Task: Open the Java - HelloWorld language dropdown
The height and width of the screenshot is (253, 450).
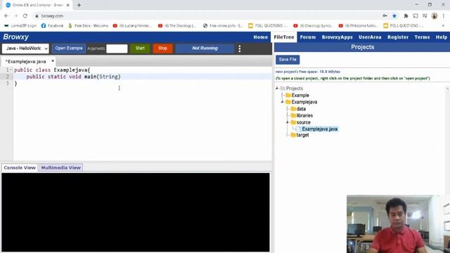Action: coord(25,48)
